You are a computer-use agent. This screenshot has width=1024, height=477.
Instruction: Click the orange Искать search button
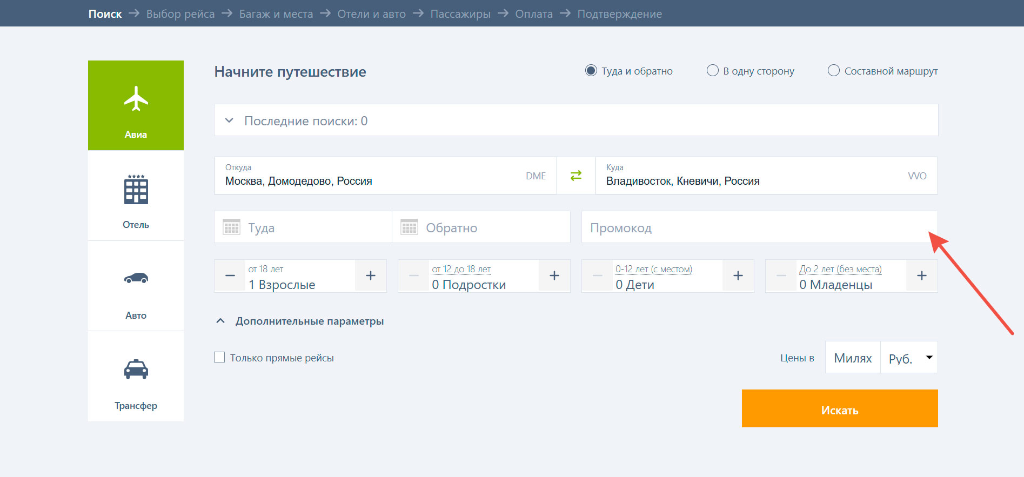(840, 408)
